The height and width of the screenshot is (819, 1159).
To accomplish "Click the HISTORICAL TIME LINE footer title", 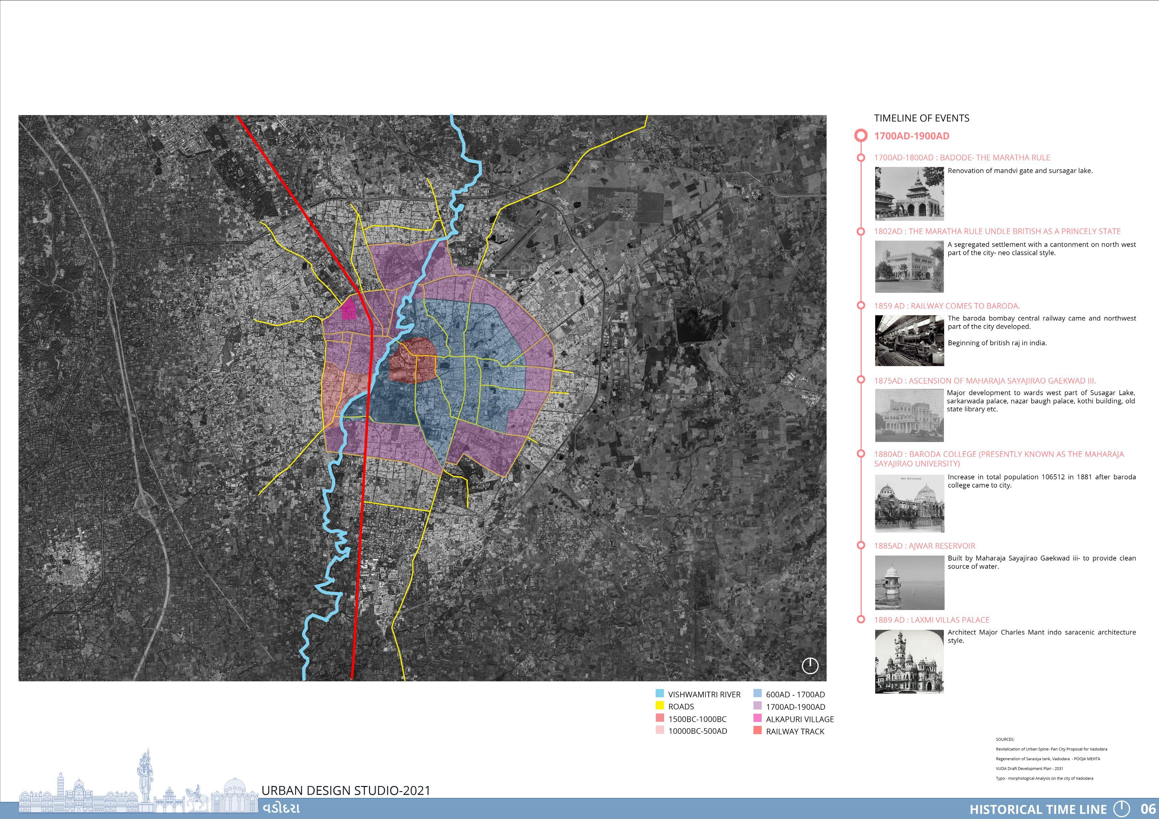I will click(x=1038, y=809).
